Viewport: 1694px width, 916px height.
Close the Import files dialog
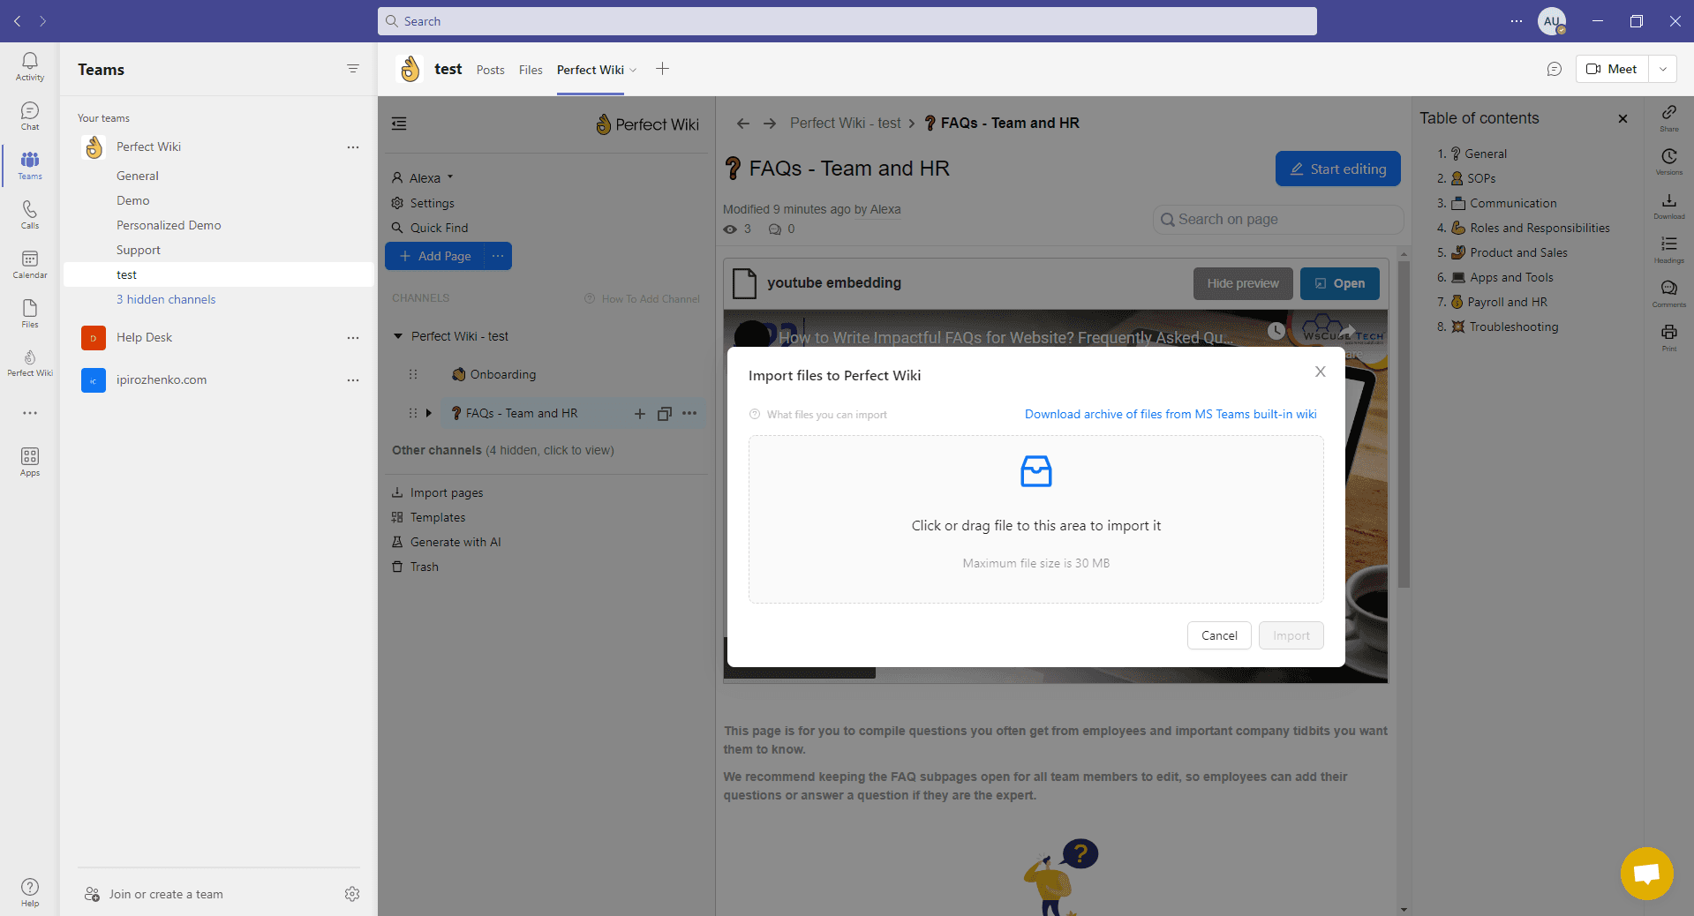(1321, 372)
